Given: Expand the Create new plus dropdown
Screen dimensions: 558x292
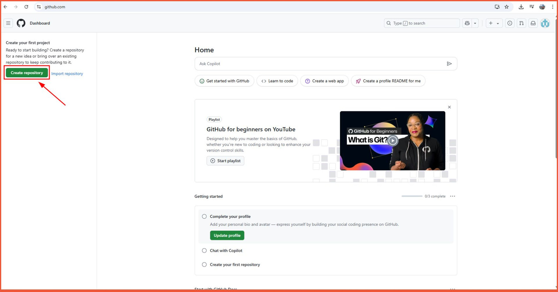Looking at the screenshot, I should pyautogui.click(x=494, y=23).
